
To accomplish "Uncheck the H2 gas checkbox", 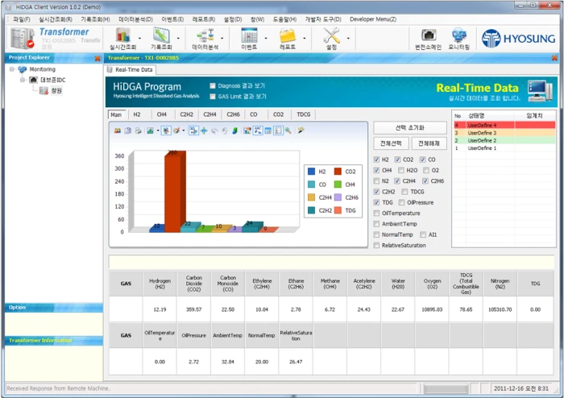I will click(x=376, y=160).
